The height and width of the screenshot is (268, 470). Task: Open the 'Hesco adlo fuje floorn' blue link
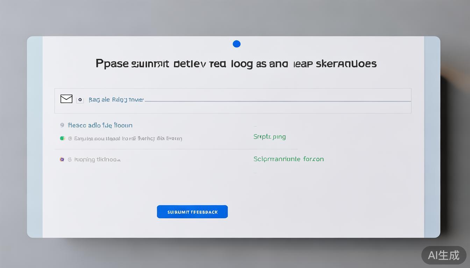100,125
